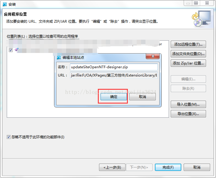Viewport: 216px width, 178px height.
Task: Click the Edit Local Site dialog title icon
Action: (x=59, y=57)
